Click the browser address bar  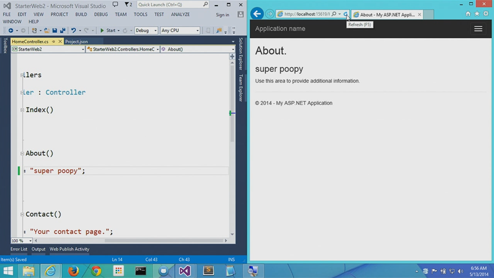pyautogui.click(x=306, y=14)
